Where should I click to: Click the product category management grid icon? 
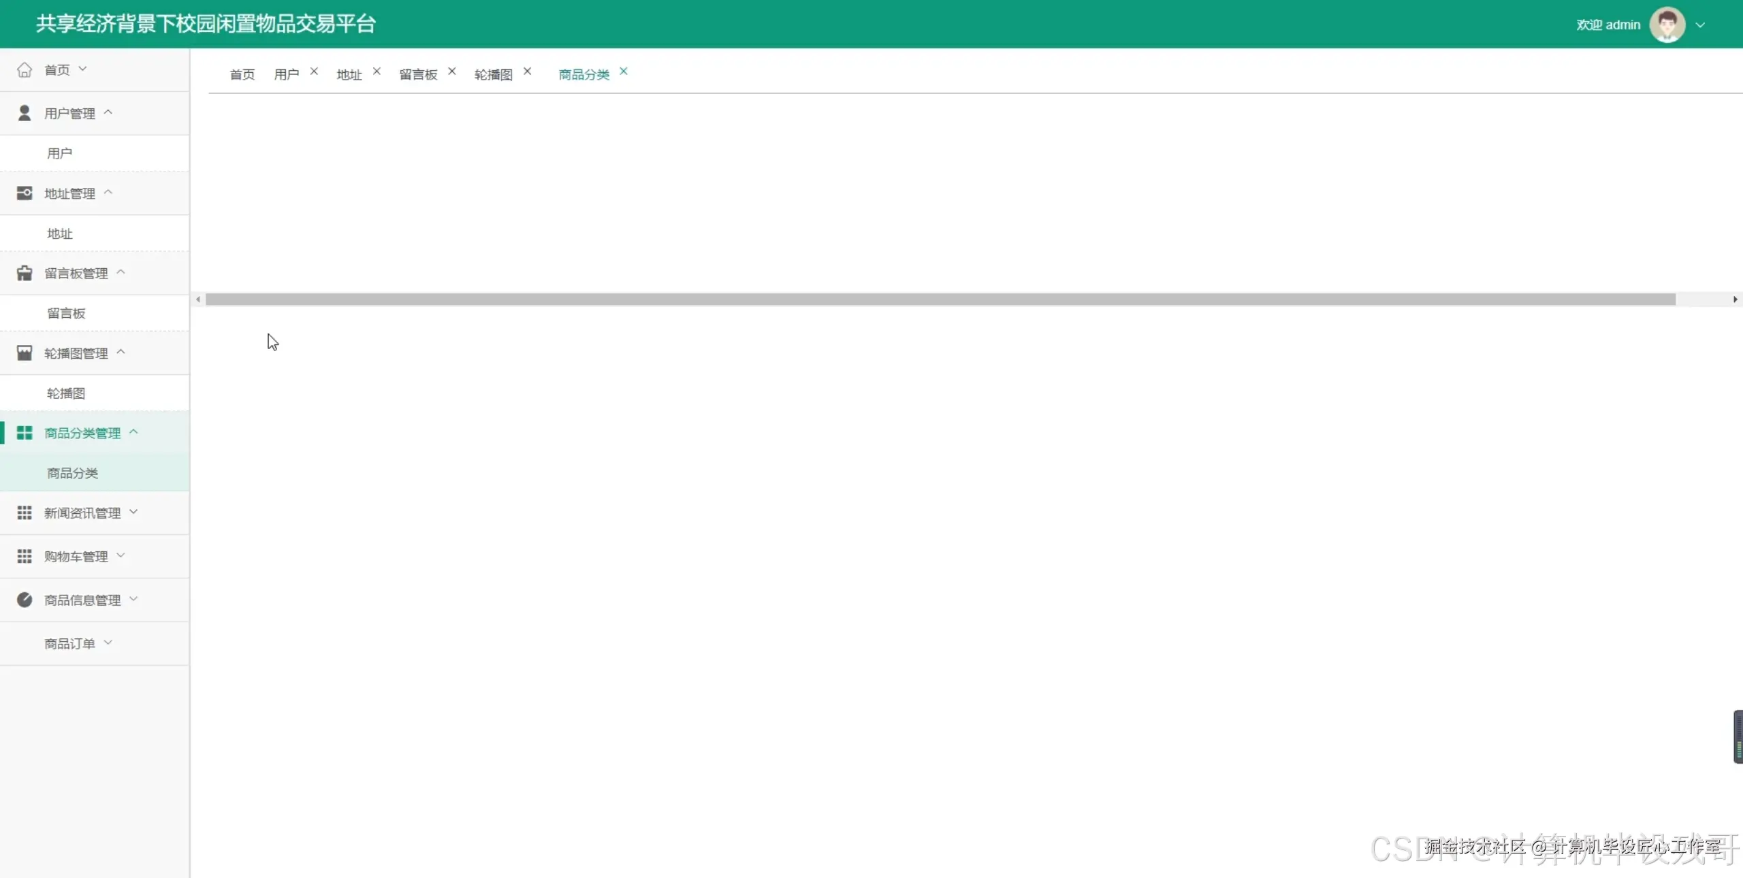(25, 433)
